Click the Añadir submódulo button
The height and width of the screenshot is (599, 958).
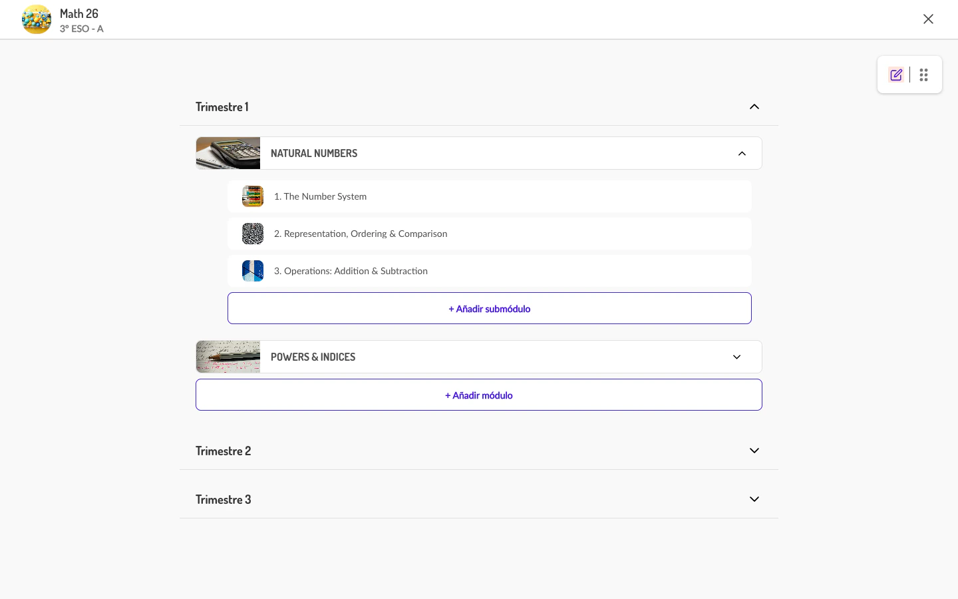[490, 308]
